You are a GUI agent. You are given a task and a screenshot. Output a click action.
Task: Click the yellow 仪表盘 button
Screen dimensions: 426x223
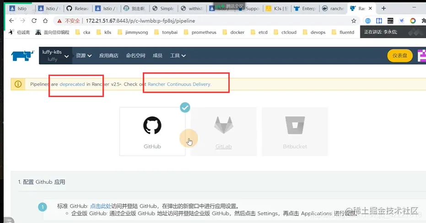pyautogui.click(x=399, y=55)
